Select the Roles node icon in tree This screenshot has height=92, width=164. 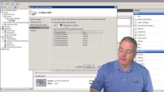(x=3, y=12)
